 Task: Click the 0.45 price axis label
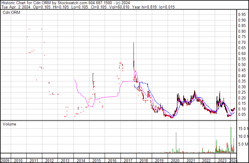(242, 70)
